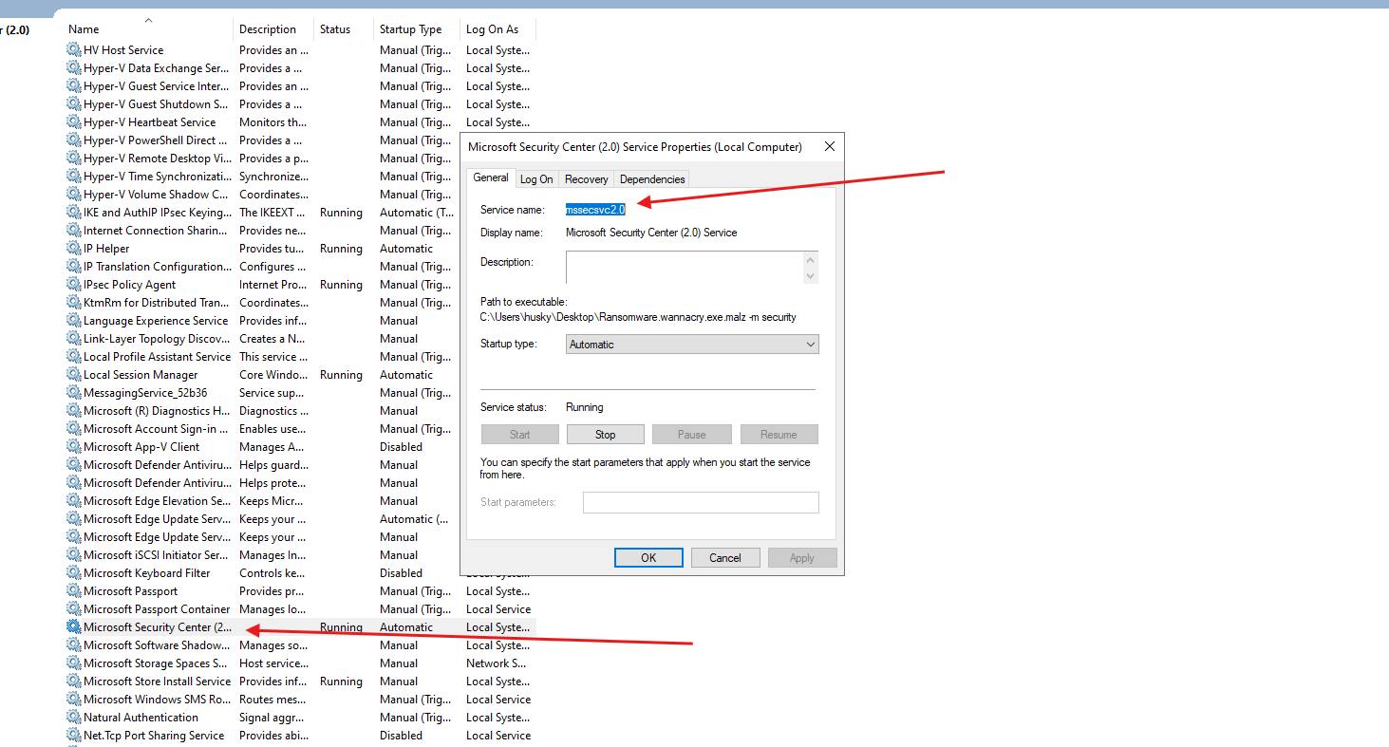Sort by Startup Type column header

click(x=417, y=29)
